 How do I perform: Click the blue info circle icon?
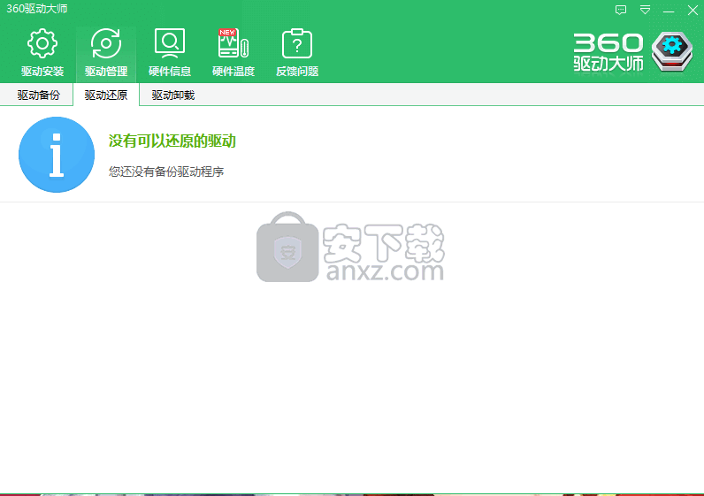click(x=57, y=155)
